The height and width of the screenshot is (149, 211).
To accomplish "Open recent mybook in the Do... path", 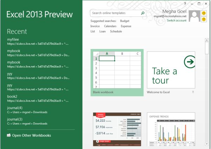I will (38, 53).
